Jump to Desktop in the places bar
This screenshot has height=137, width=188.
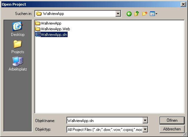18,29
